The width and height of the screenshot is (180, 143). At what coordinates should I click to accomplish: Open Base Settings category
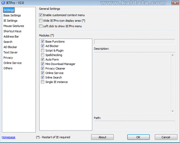pos(12,15)
